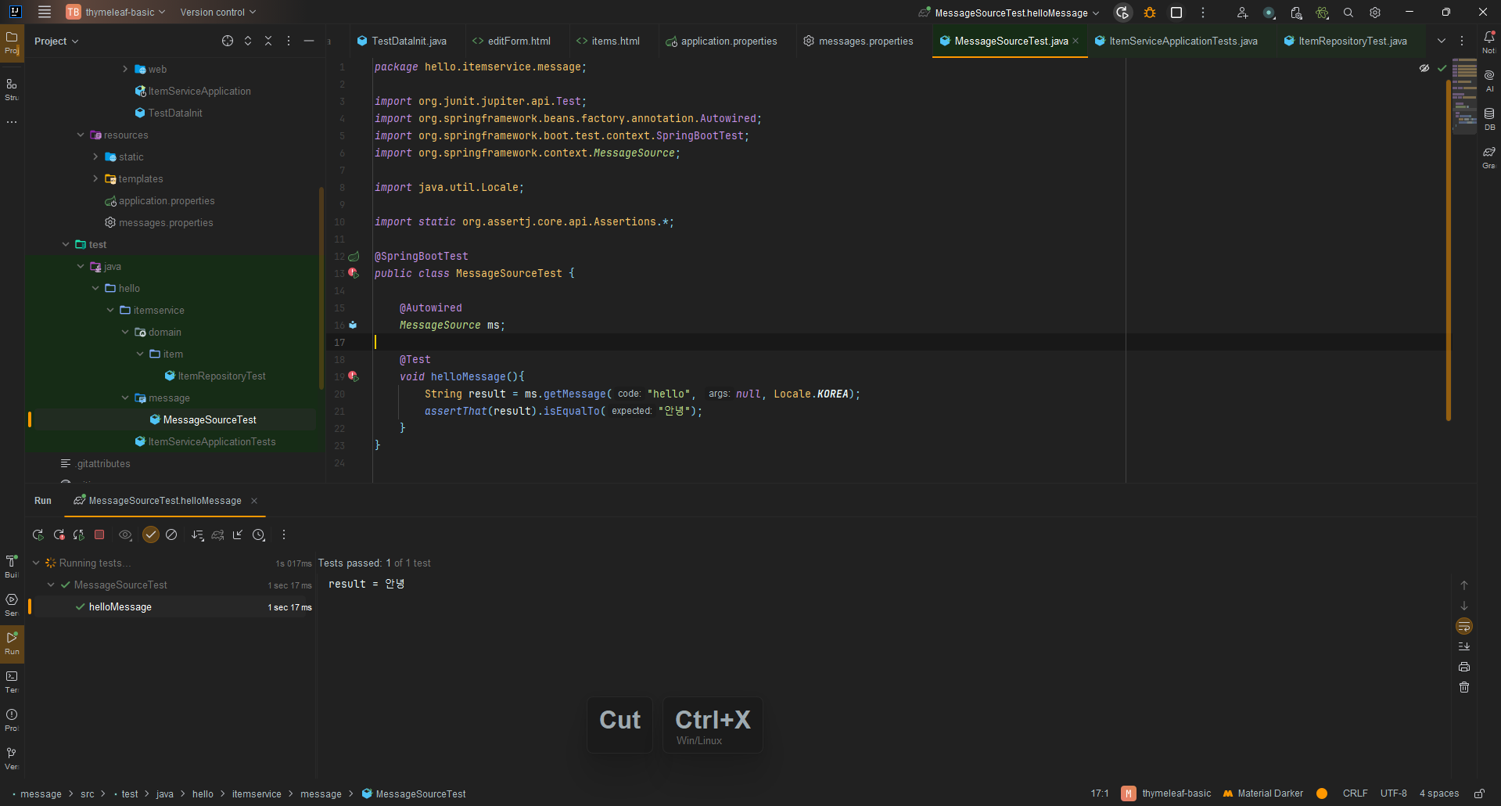1501x806 pixels.
Task: Switch to application.properties tab
Action: pyautogui.click(x=721, y=41)
